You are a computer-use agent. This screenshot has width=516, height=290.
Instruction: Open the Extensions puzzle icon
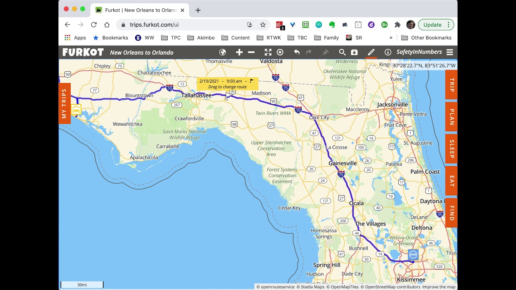[x=397, y=25]
